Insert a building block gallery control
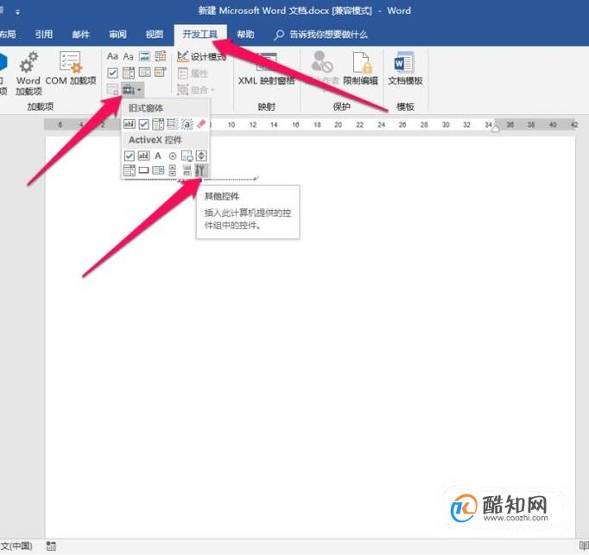This screenshot has height=555, width=589. (161, 56)
